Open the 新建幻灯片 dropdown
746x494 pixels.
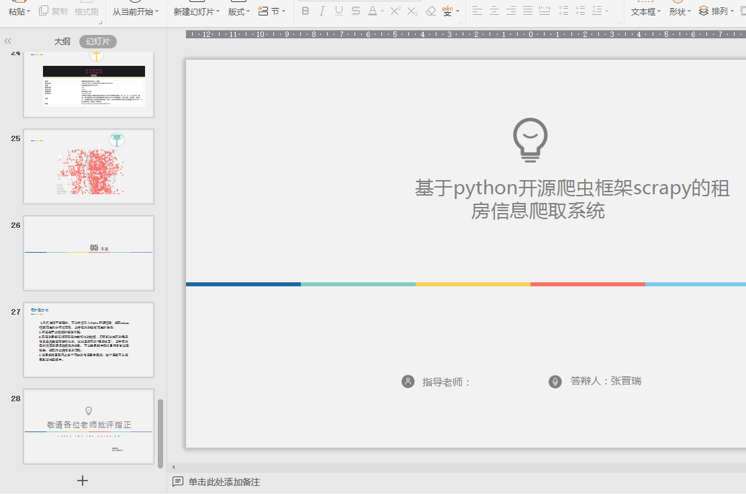click(x=218, y=11)
